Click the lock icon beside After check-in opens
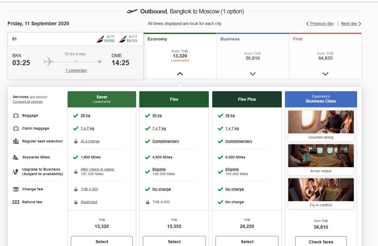378x246 pixels. 76,172
